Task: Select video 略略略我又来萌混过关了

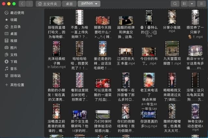Action: [172, 87]
